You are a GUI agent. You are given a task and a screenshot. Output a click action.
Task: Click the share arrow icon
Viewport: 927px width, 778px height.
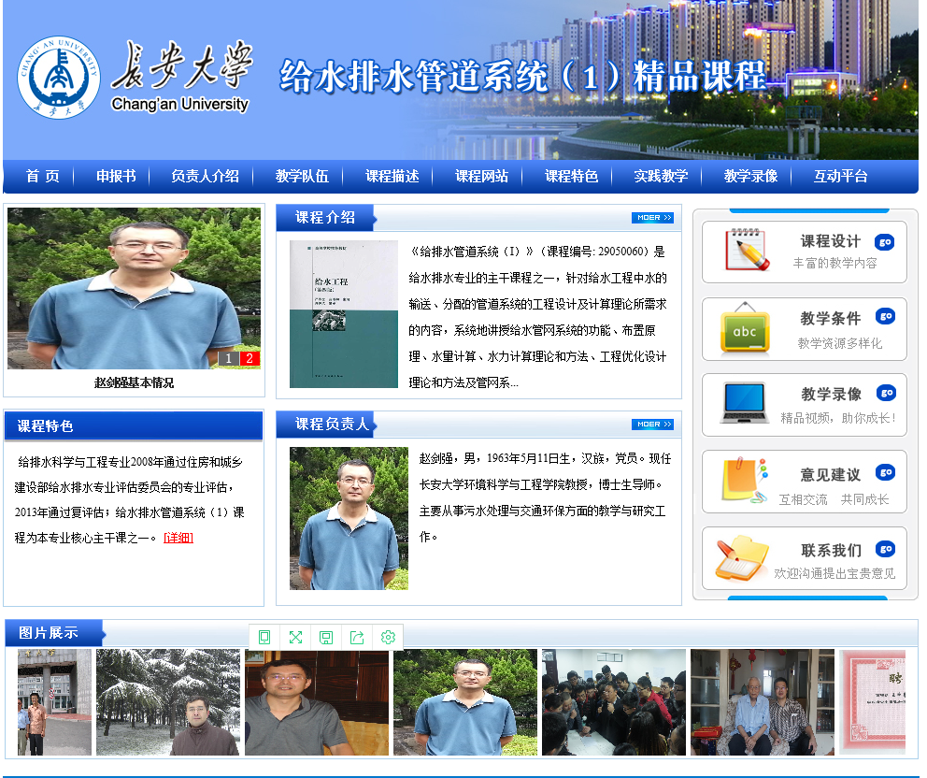coord(357,637)
